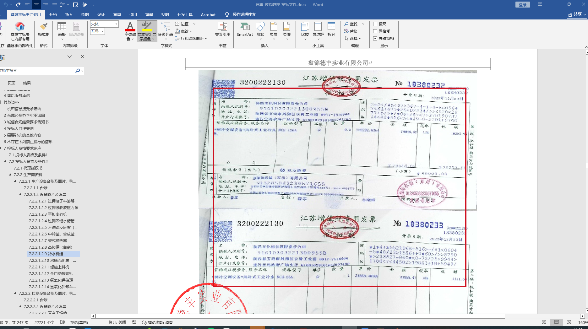588x329 pixels.
Task: Click the 页眉 header icon
Action: (274, 29)
